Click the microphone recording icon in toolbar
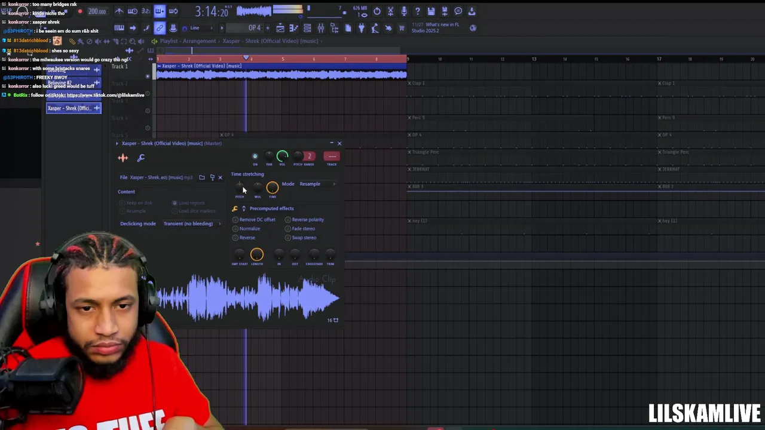The width and height of the screenshot is (765, 430). (403, 11)
